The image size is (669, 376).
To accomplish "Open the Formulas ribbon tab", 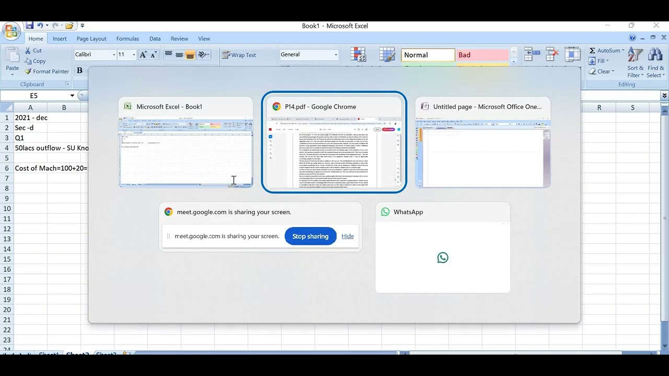I will point(128,39).
